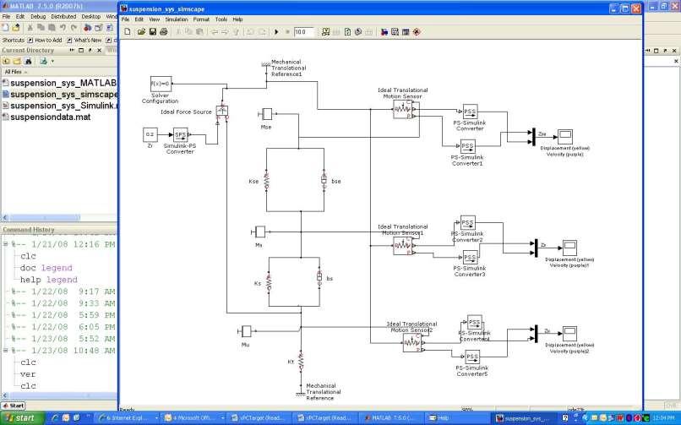
Task: Click Open file icon in Simulink toolbar
Action: 141,32
